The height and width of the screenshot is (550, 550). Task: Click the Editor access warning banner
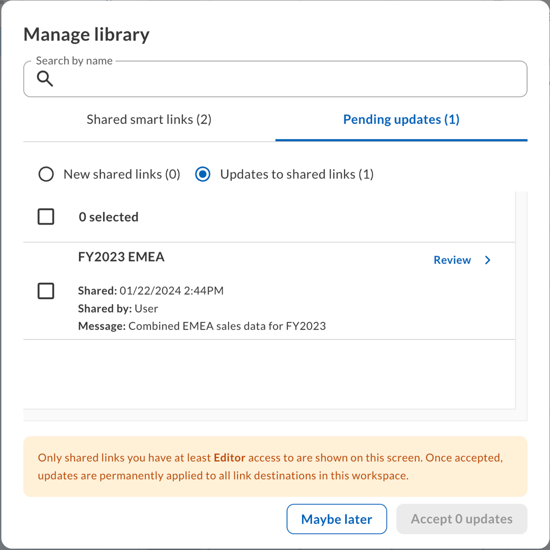275,466
